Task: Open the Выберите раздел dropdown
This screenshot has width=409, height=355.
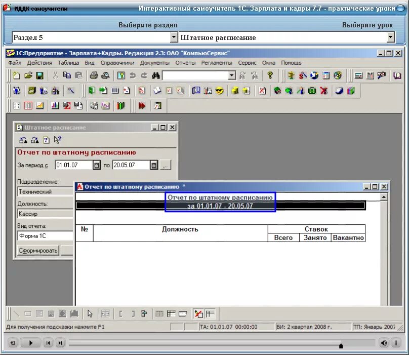Action: pos(174,37)
